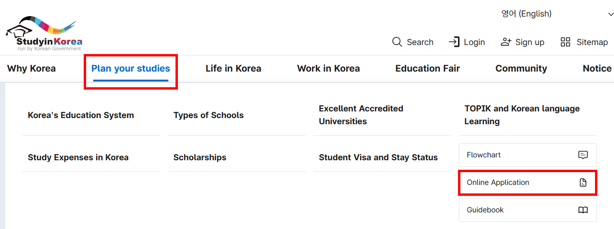Open the Education Fair menu
The height and width of the screenshot is (229, 614).
point(428,68)
